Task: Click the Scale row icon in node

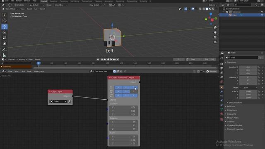Action: (x=111, y=95)
